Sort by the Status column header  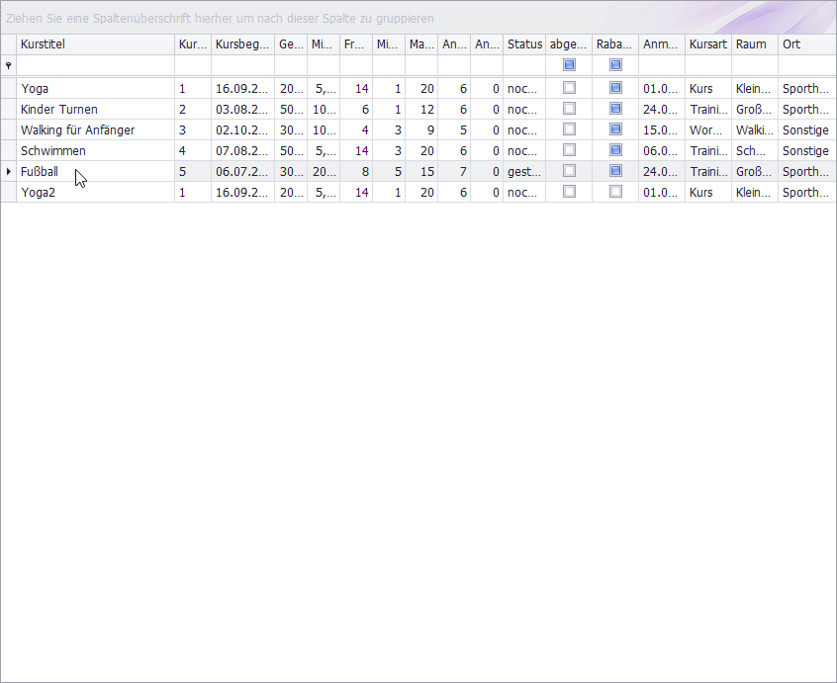pos(524,44)
